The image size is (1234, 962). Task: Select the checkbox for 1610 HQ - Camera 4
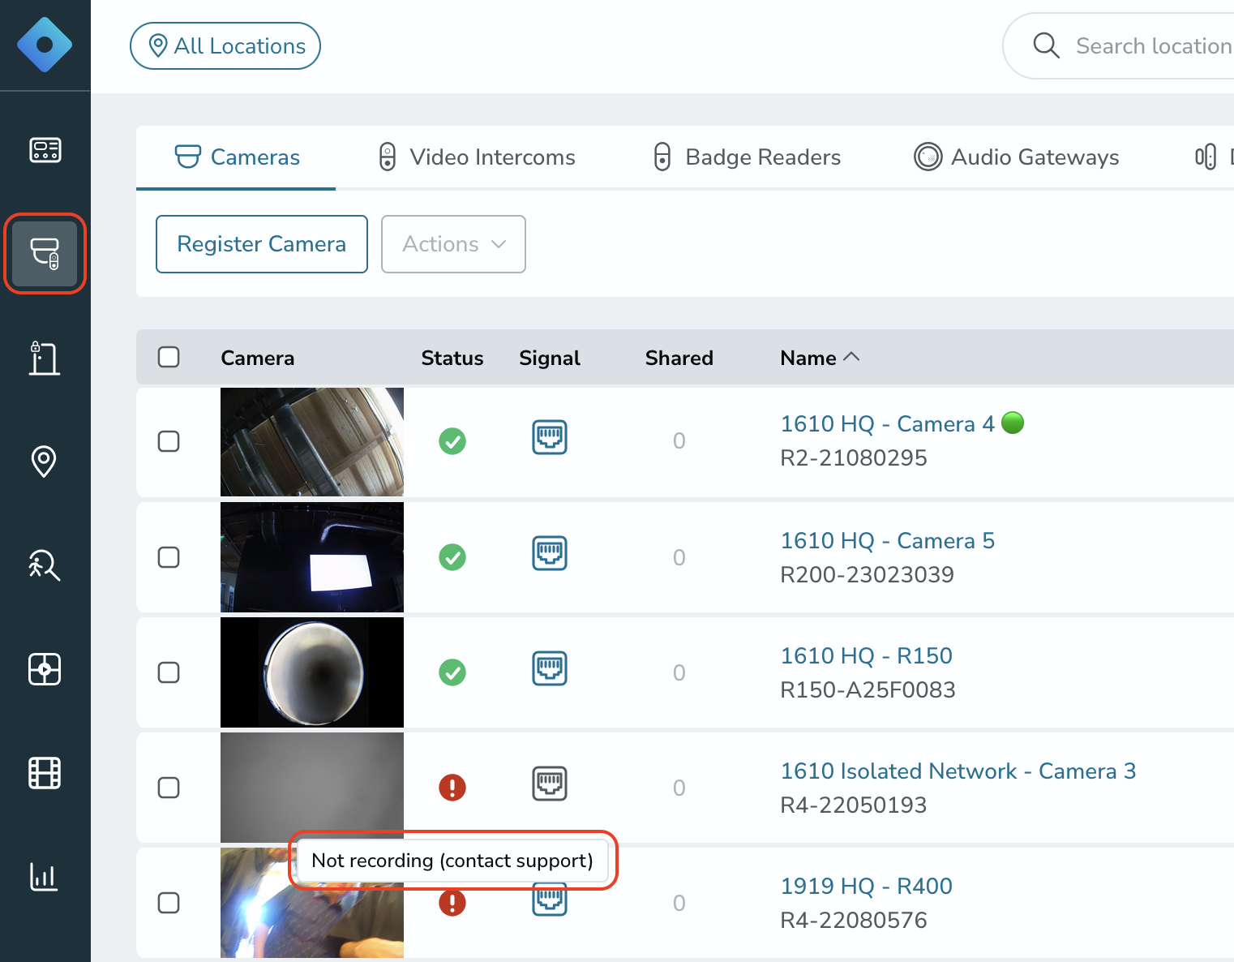point(169,441)
